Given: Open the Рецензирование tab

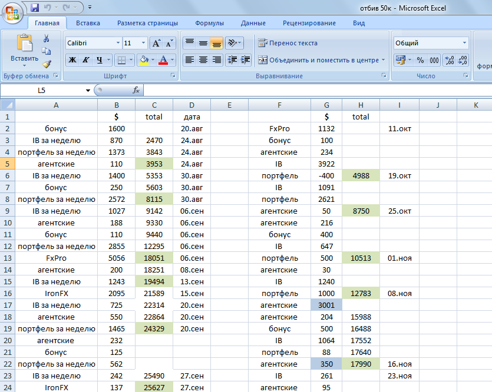Looking at the screenshot, I should [309, 23].
